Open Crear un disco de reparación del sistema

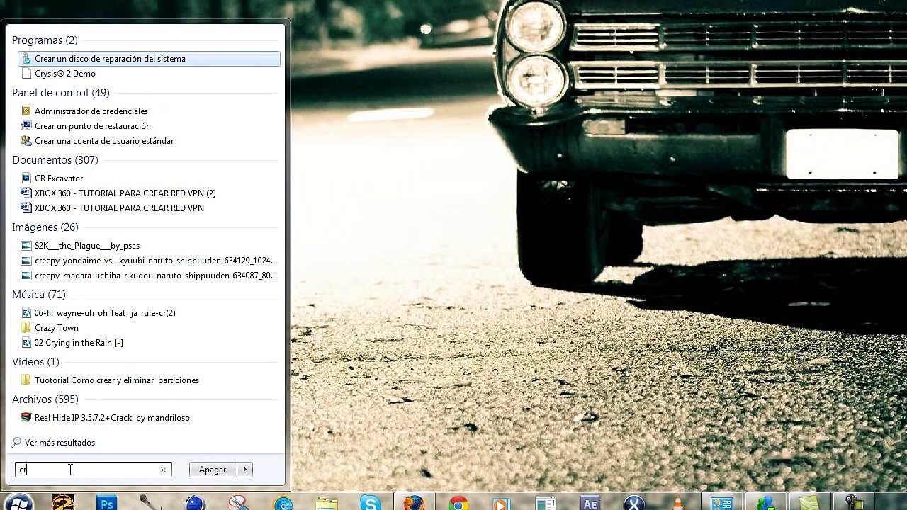149,59
